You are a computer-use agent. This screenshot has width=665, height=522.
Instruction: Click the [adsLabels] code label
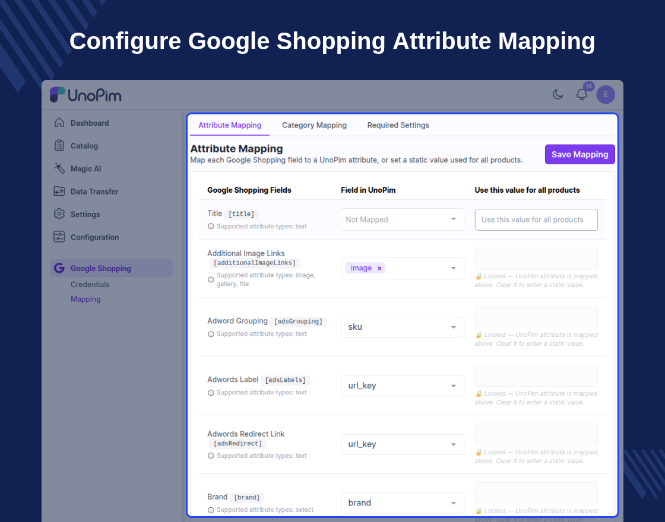click(x=286, y=380)
